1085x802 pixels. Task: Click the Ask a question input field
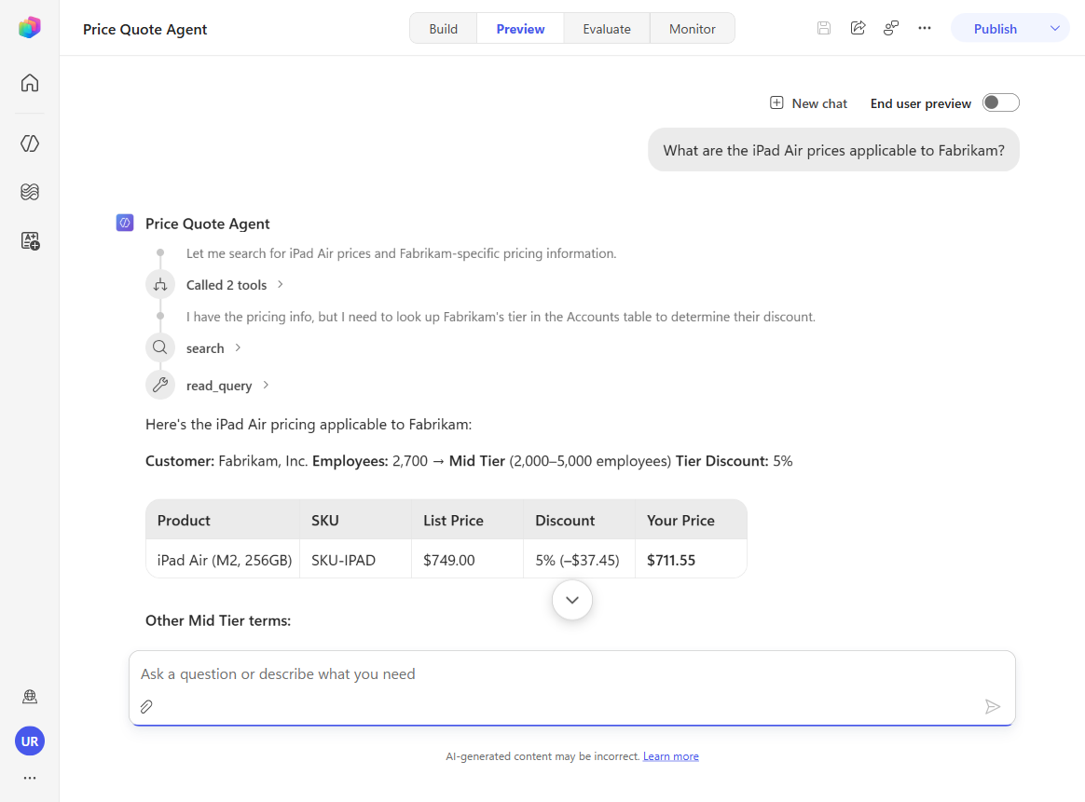pyautogui.click(x=571, y=674)
